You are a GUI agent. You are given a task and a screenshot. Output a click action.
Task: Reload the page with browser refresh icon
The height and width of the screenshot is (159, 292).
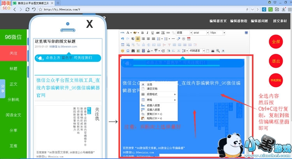click(x=27, y=9)
